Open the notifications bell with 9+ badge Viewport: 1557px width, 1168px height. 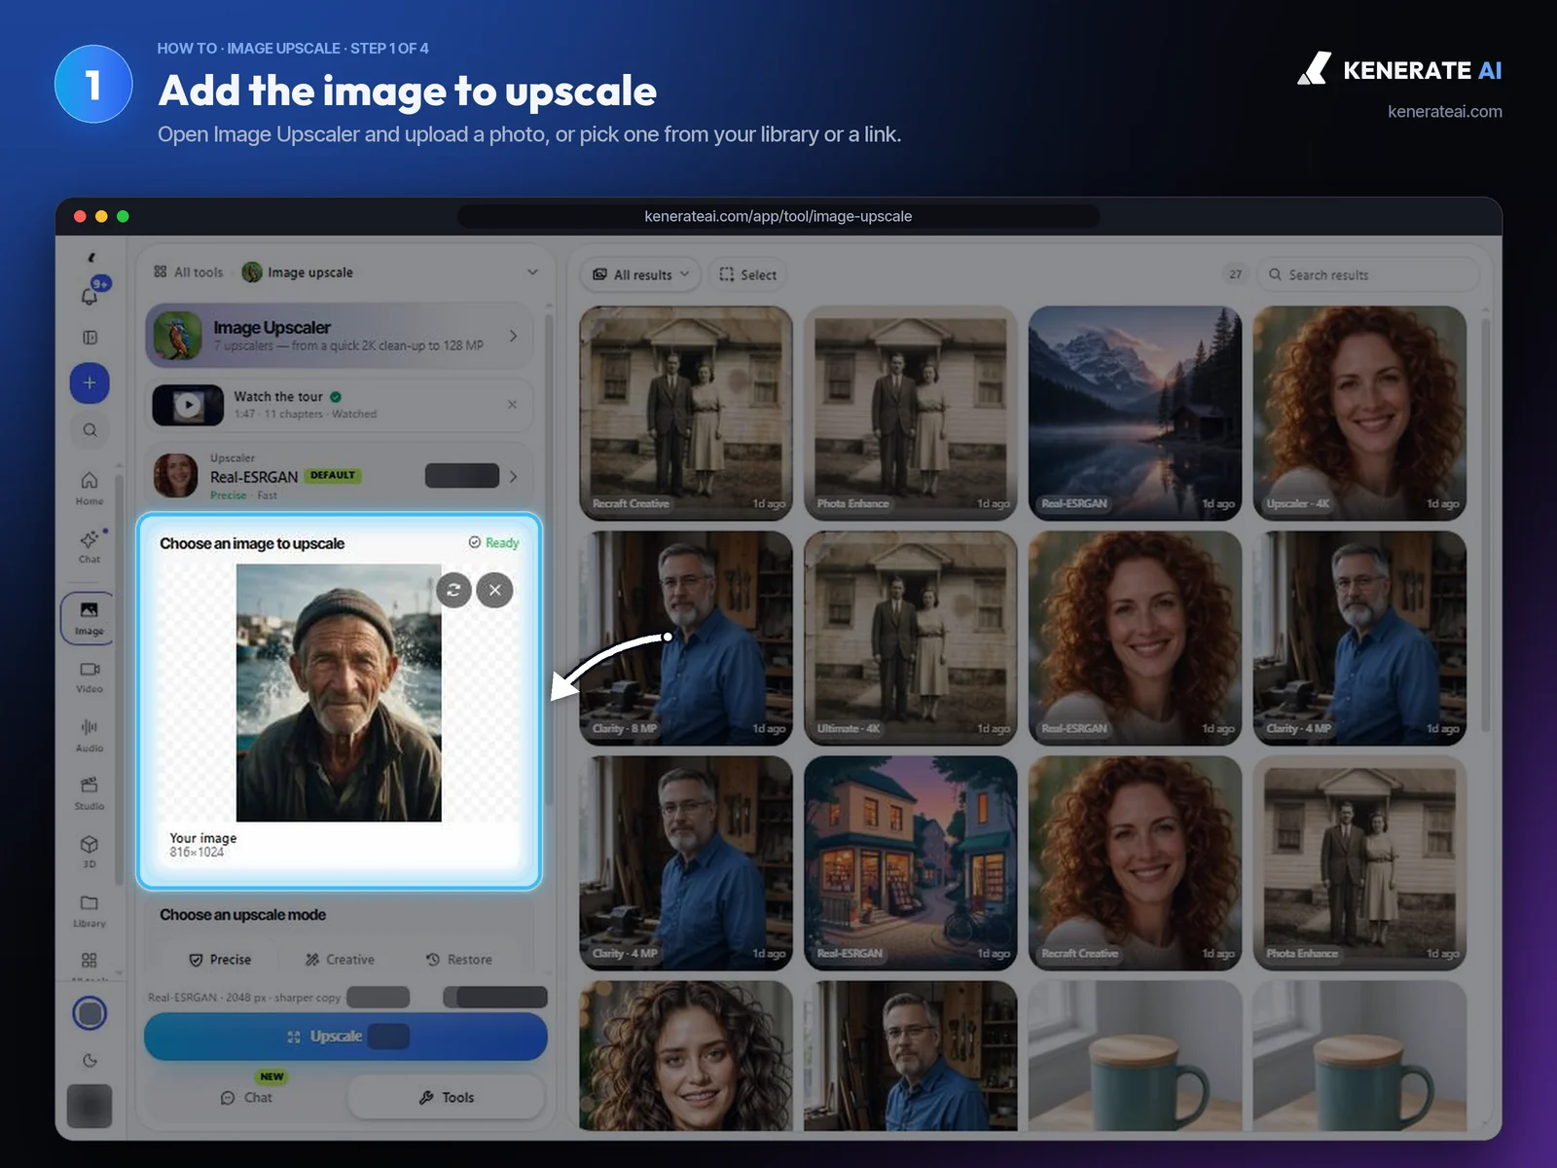[x=90, y=295]
